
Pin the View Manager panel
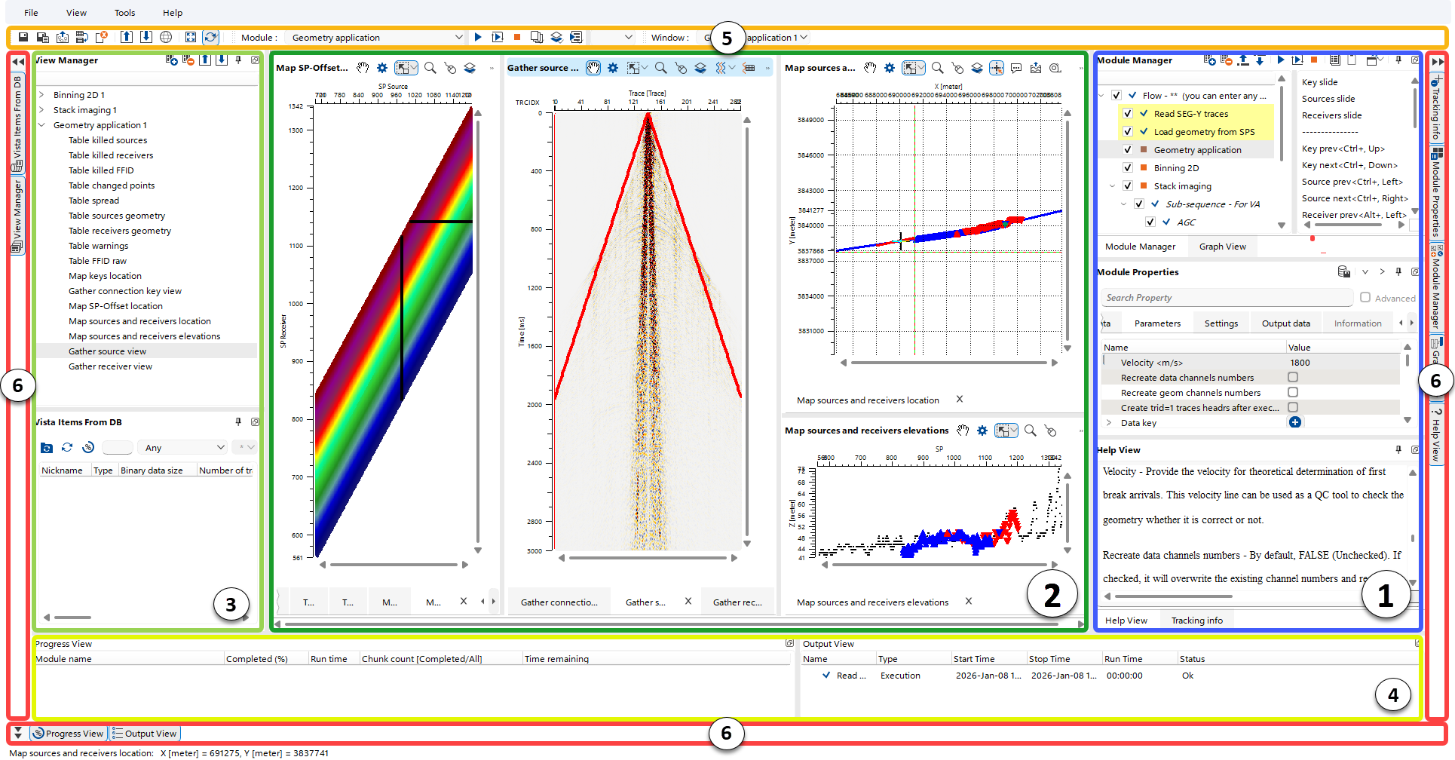tap(238, 60)
